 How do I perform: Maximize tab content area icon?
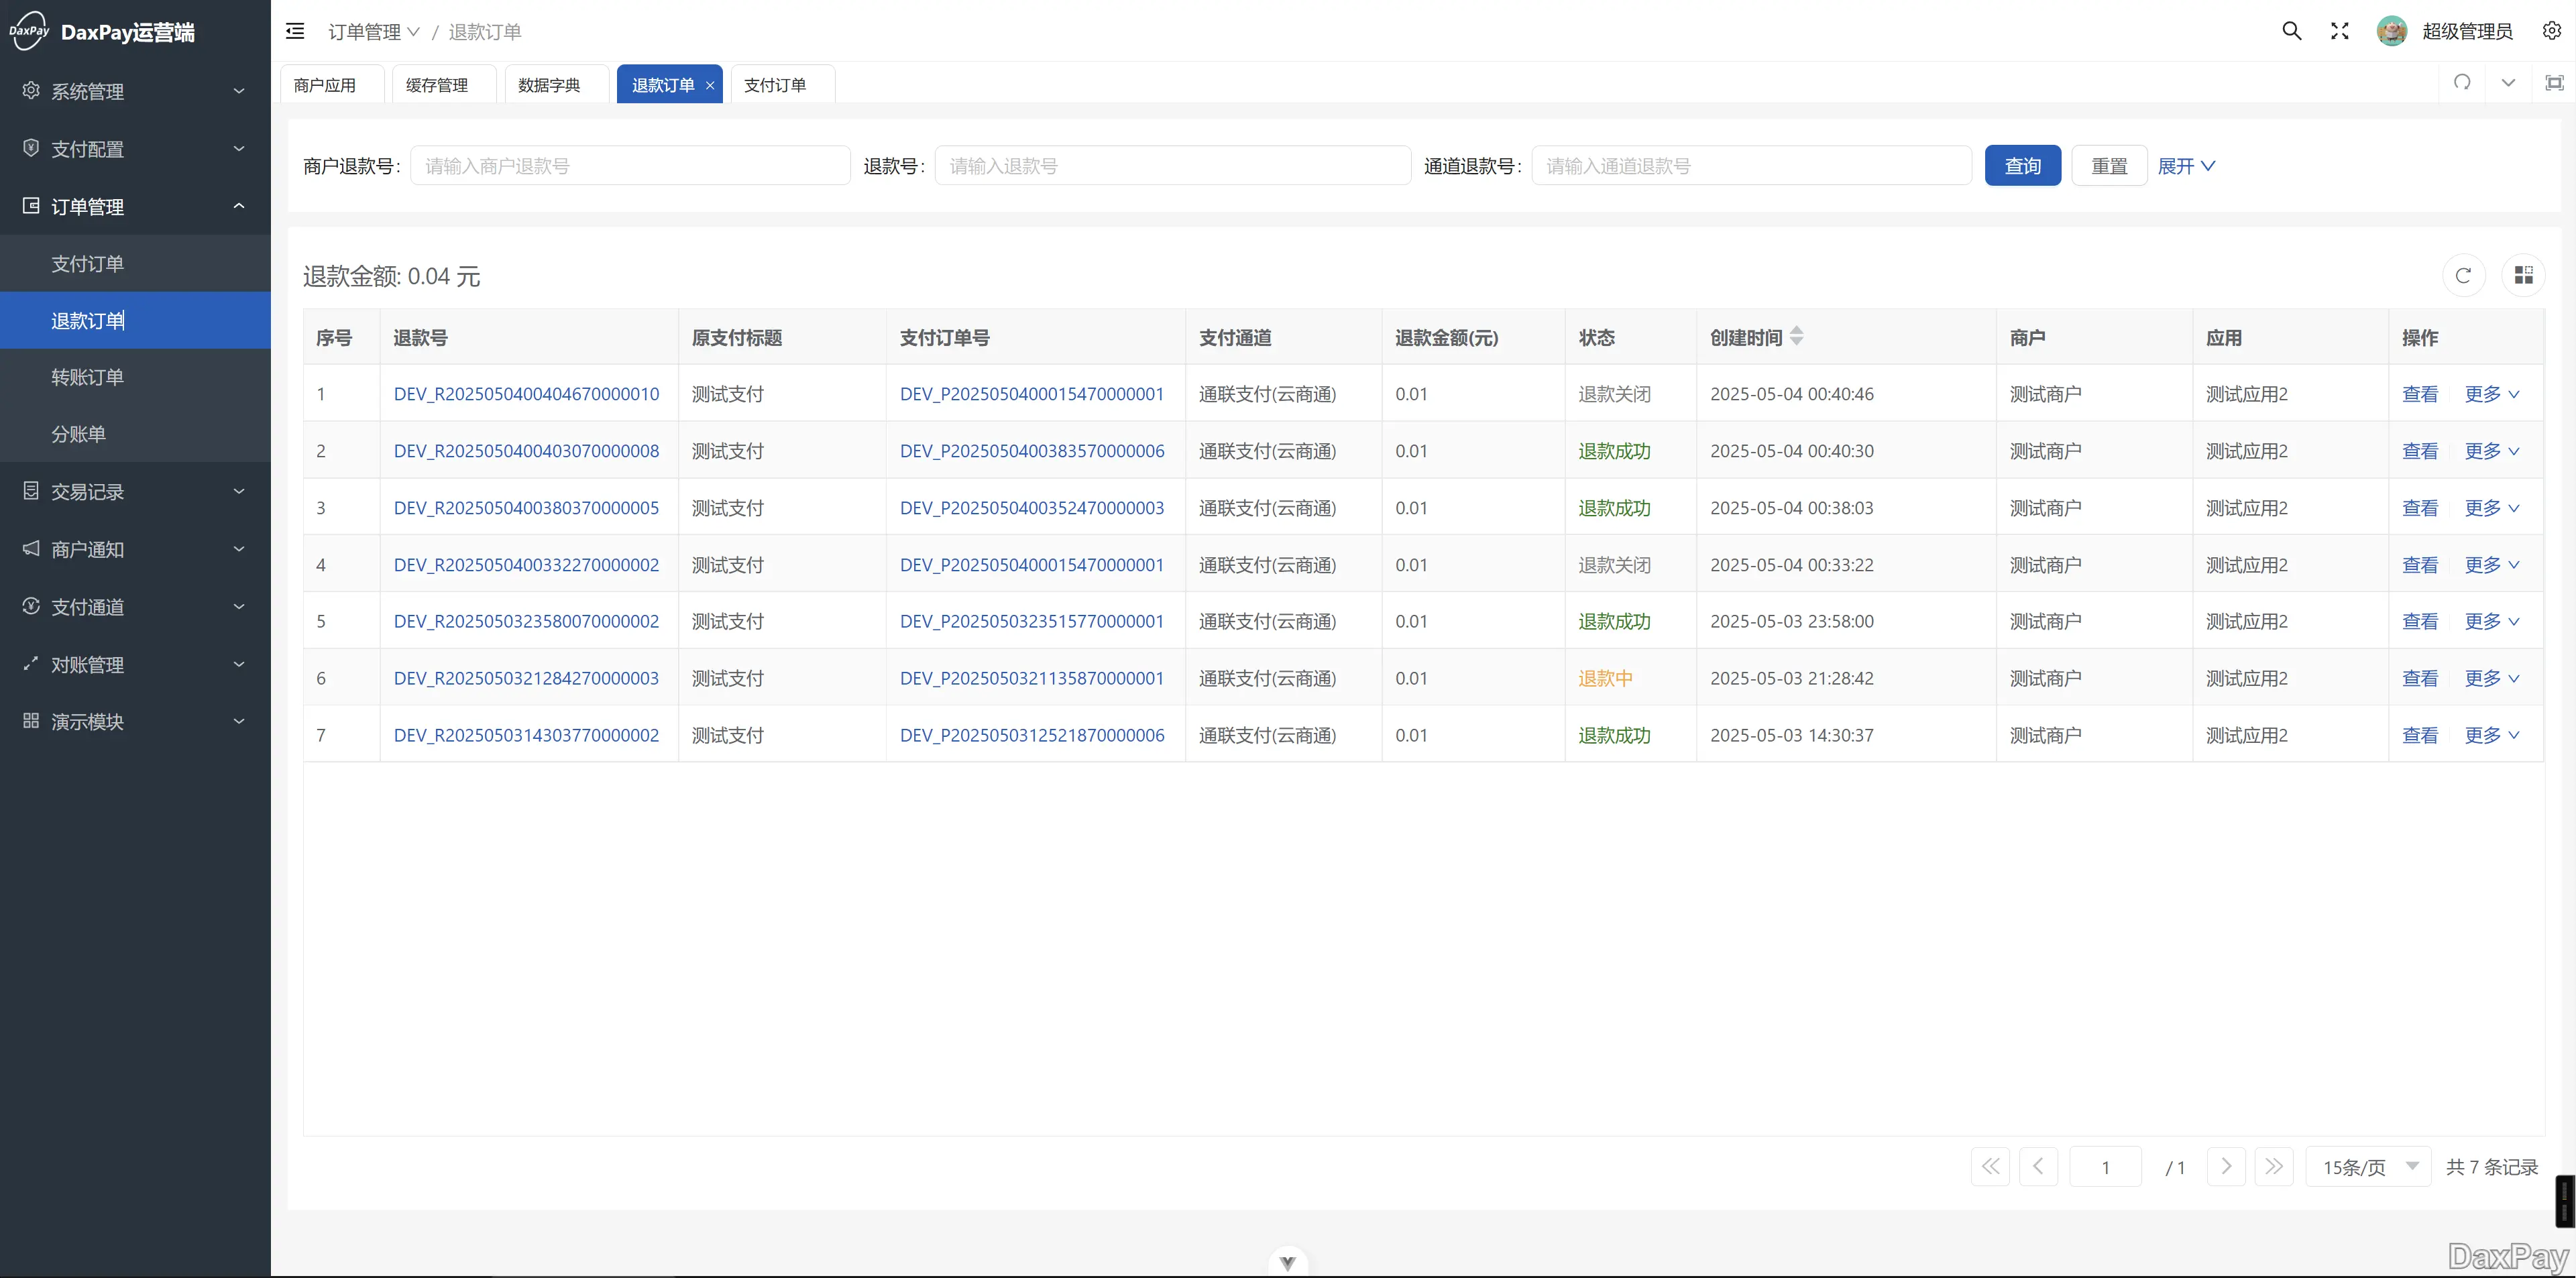coord(2554,83)
